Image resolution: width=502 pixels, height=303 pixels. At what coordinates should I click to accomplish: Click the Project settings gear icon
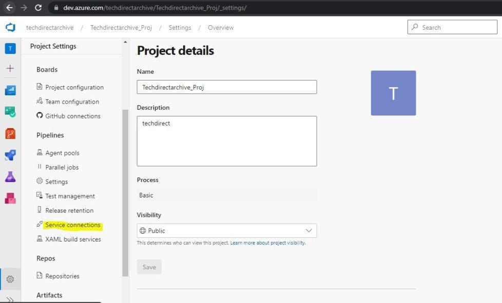(10, 279)
